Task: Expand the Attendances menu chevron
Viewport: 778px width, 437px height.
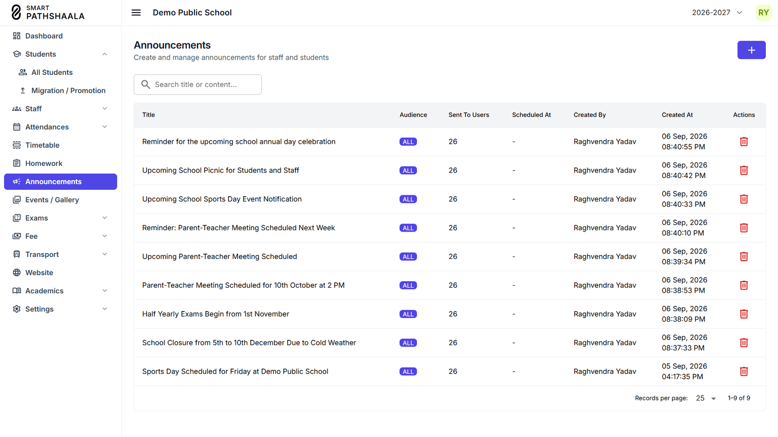Action: pos(105,127)
